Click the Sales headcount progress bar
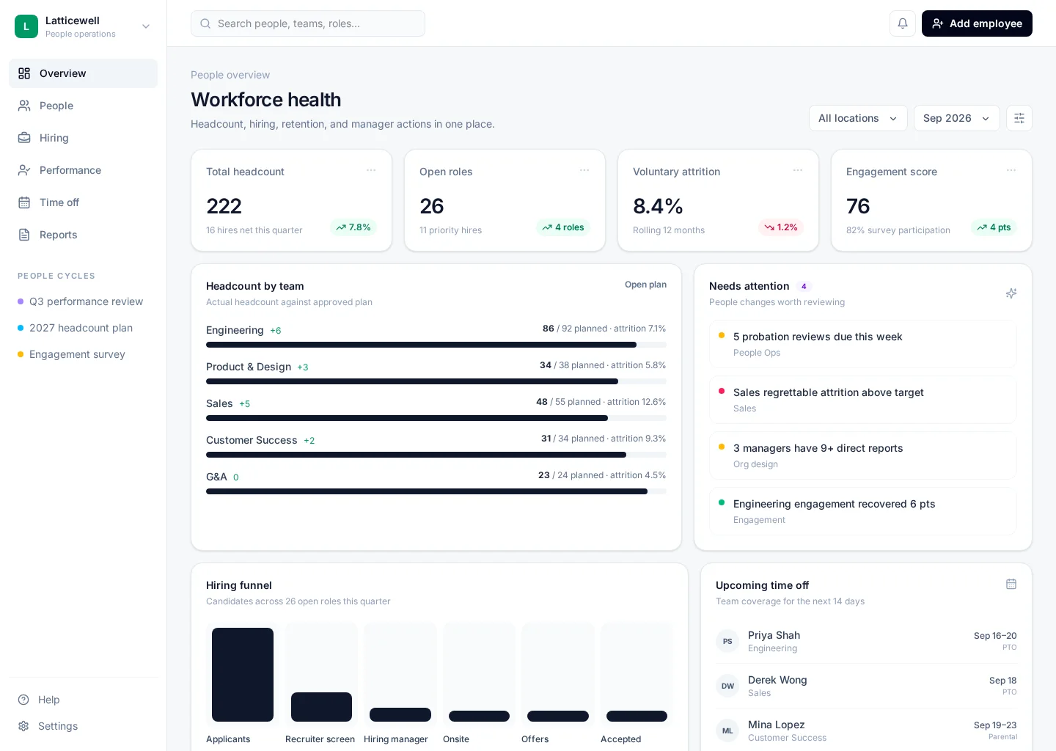Screen dimensions: 1056x751 (436, 418)
